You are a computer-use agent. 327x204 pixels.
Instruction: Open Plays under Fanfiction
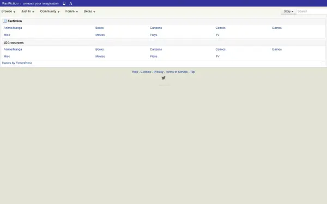pos(154,35)
